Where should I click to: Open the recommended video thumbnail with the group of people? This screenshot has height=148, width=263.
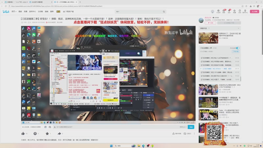tap(208, 89)
